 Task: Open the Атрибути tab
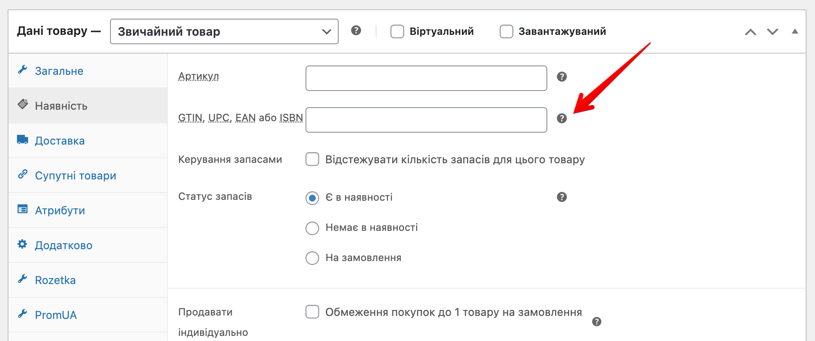point(60,210)
